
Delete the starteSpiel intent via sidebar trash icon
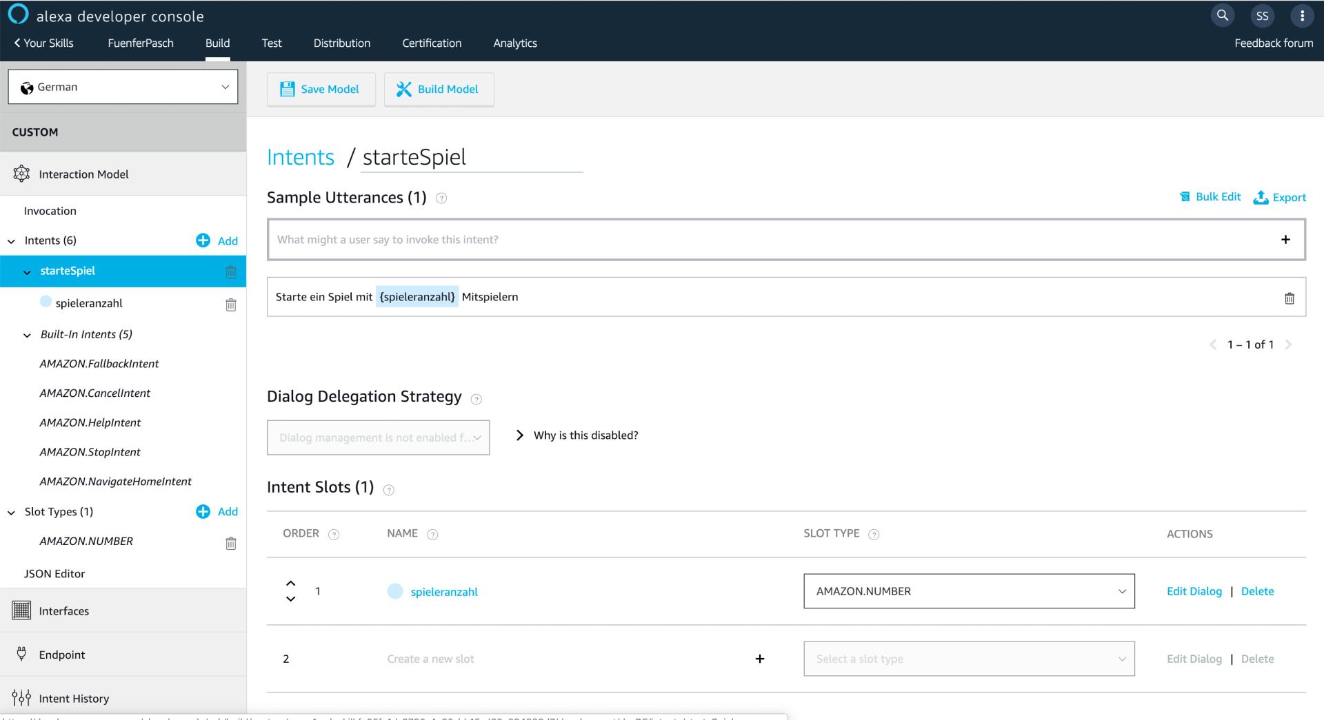231,271
